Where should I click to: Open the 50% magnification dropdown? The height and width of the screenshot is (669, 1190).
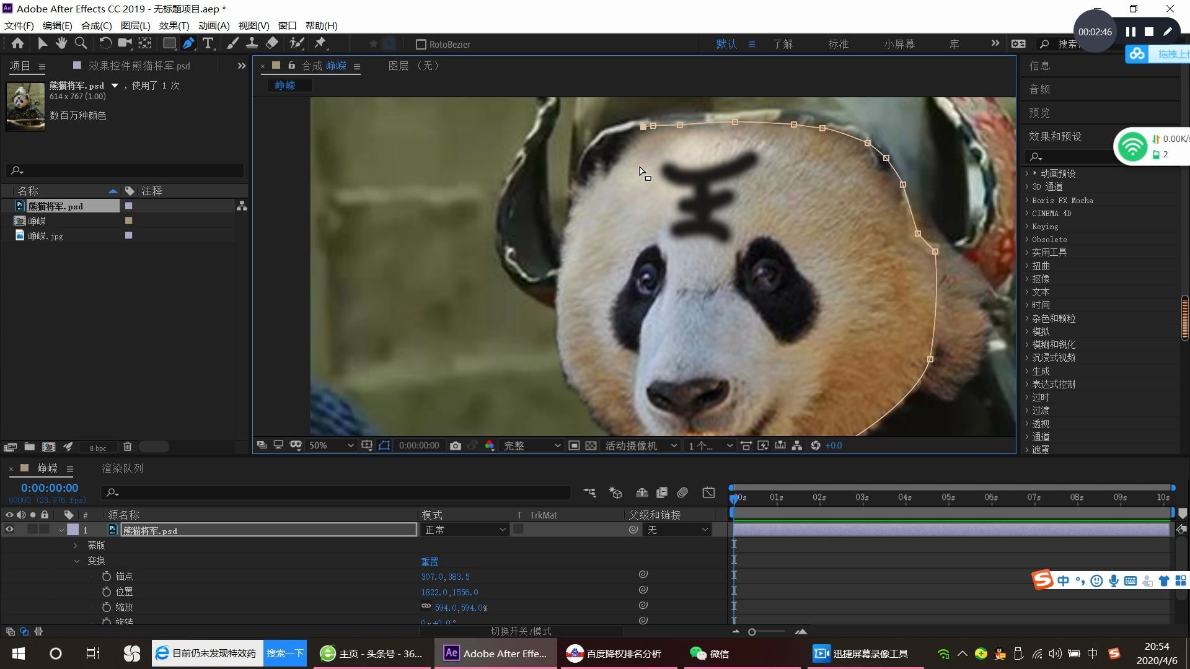point(331,445)
